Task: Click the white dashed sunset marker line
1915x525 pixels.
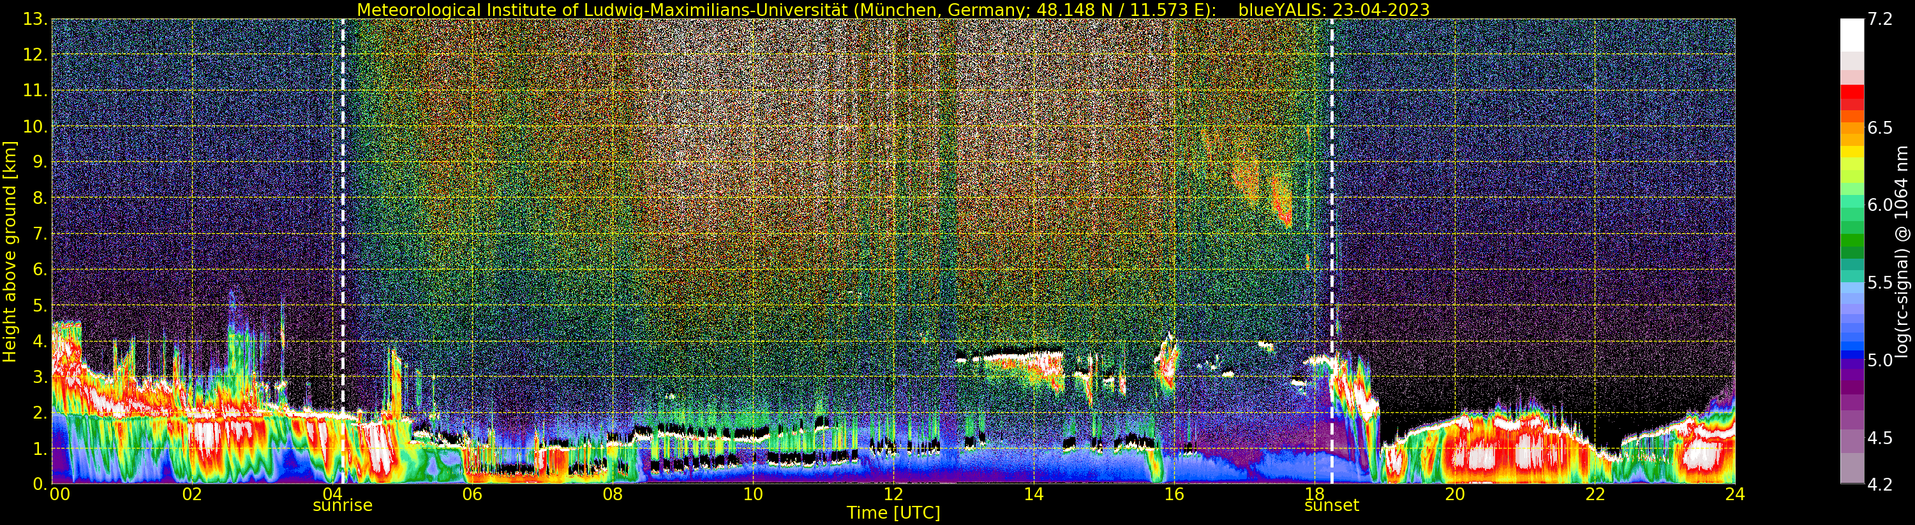Action: tap(1331, 251)
